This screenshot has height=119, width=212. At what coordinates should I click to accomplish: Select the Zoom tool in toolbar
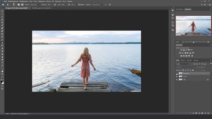click(2, 74)
